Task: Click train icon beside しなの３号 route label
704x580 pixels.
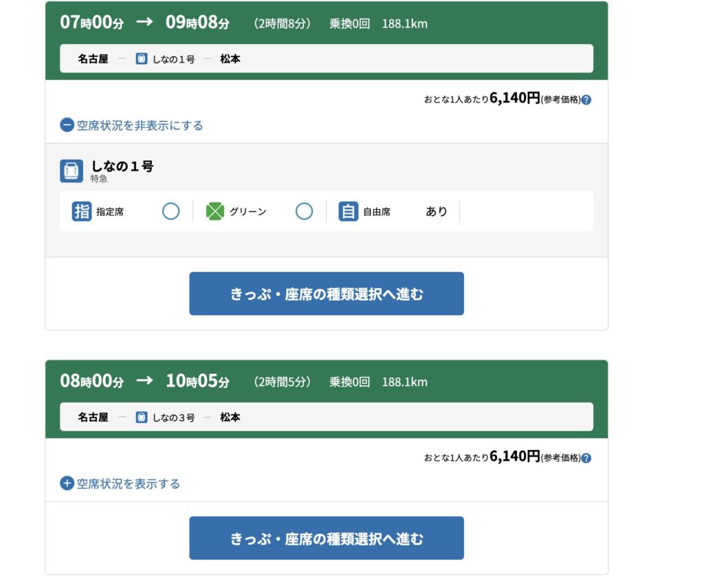Action: coord(142,418)
